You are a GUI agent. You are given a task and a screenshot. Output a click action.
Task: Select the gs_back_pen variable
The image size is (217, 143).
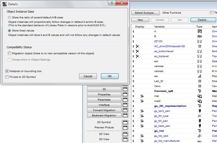click(162, 126)
